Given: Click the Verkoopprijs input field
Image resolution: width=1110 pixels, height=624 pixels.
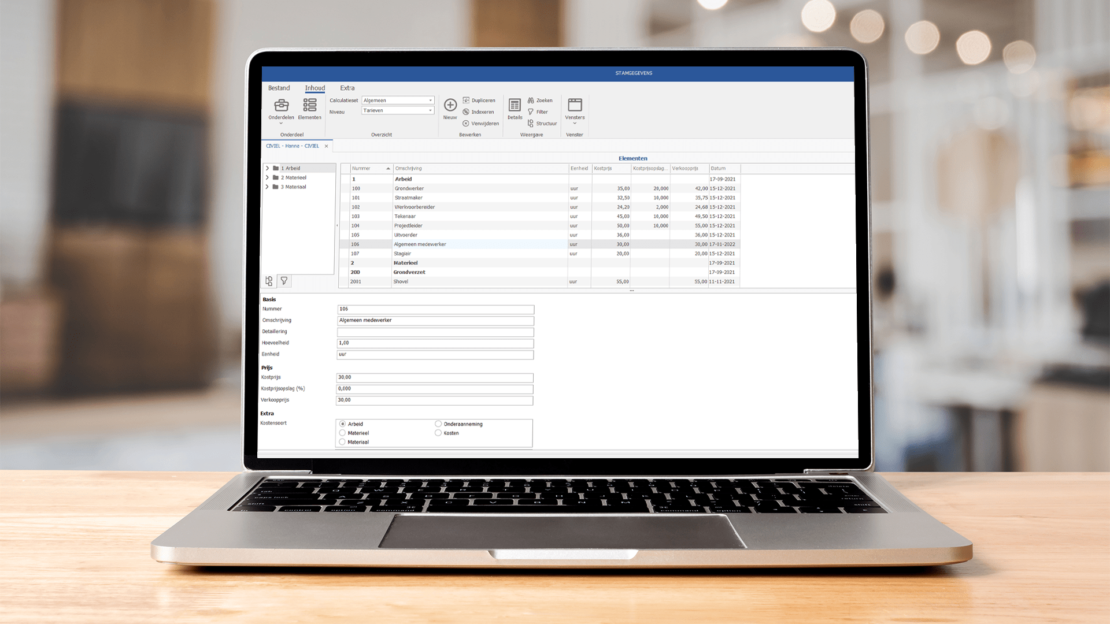Looking at the screenshot, I should (435, 400).
